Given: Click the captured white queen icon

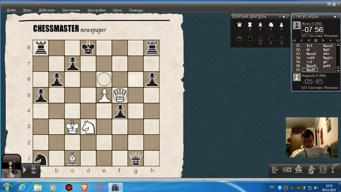Looking at the screenshot, I should pyautogui.click(x=239, y=25).
